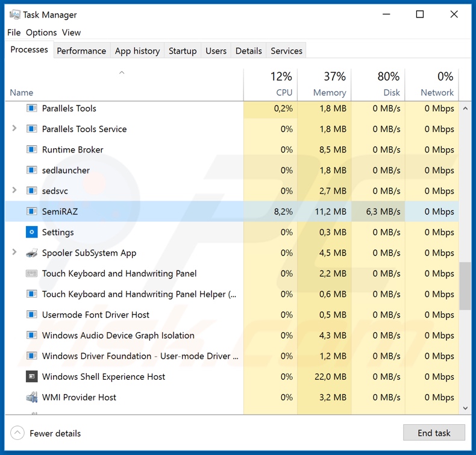The width and height of the screenshot is (476, 455).
Task: Open the File menu
Action: coord(14,33)
